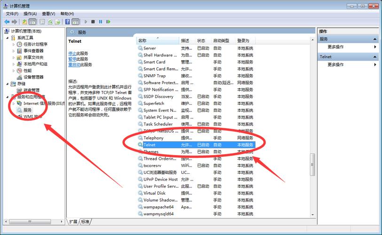Image resolution: width=382 pixels, height=235 pixels.
Task: Click the gear icon beside wampapache64
Action: tap(140, 207)
